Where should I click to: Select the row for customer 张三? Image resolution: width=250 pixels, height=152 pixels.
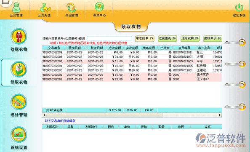point(132,52)
